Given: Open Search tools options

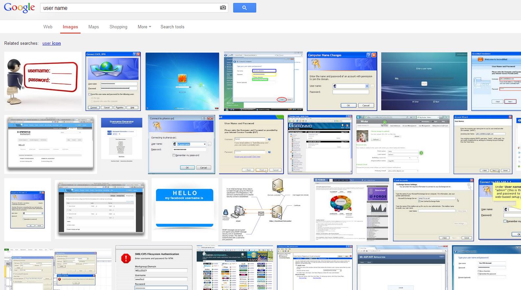Looking at the screenshot, I should click(x=172, y=27).
